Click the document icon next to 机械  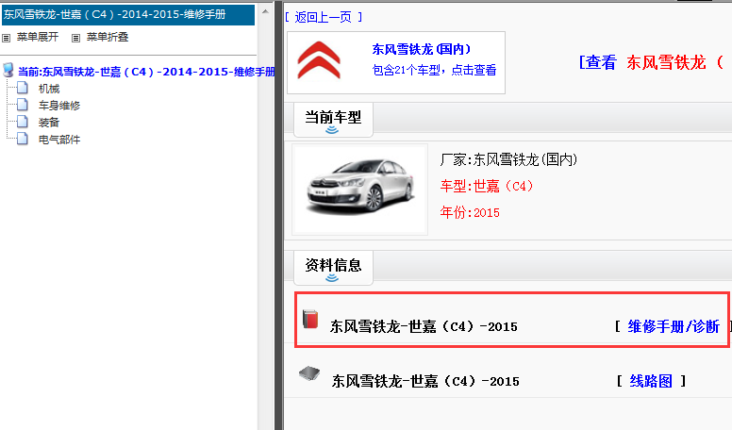(x=22, y=88)
